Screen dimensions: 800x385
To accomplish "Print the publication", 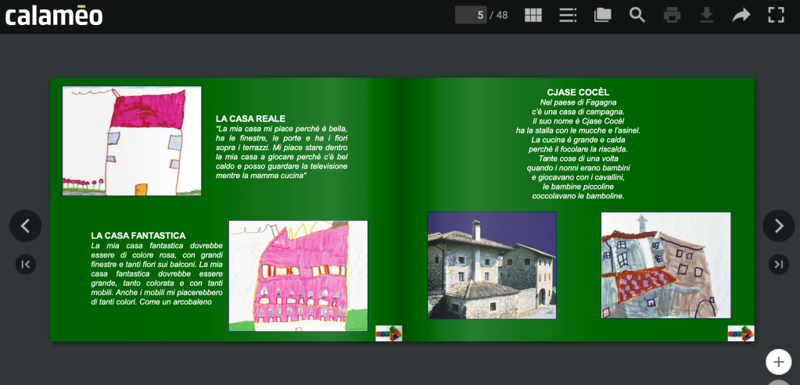I will click(672, 15).
